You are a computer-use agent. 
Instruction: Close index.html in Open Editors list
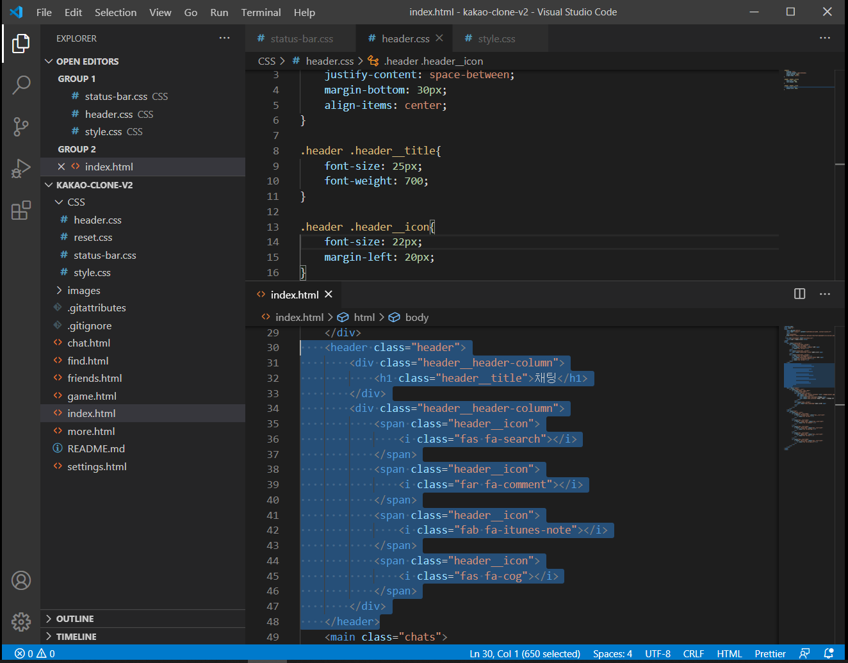click(61, 167)
